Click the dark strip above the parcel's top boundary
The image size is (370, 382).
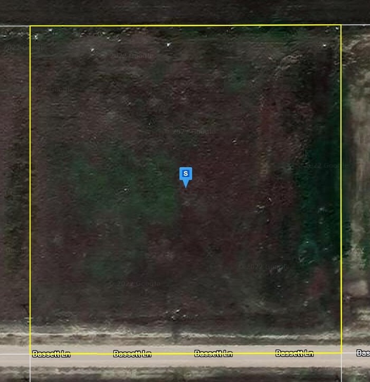(185, 12)
